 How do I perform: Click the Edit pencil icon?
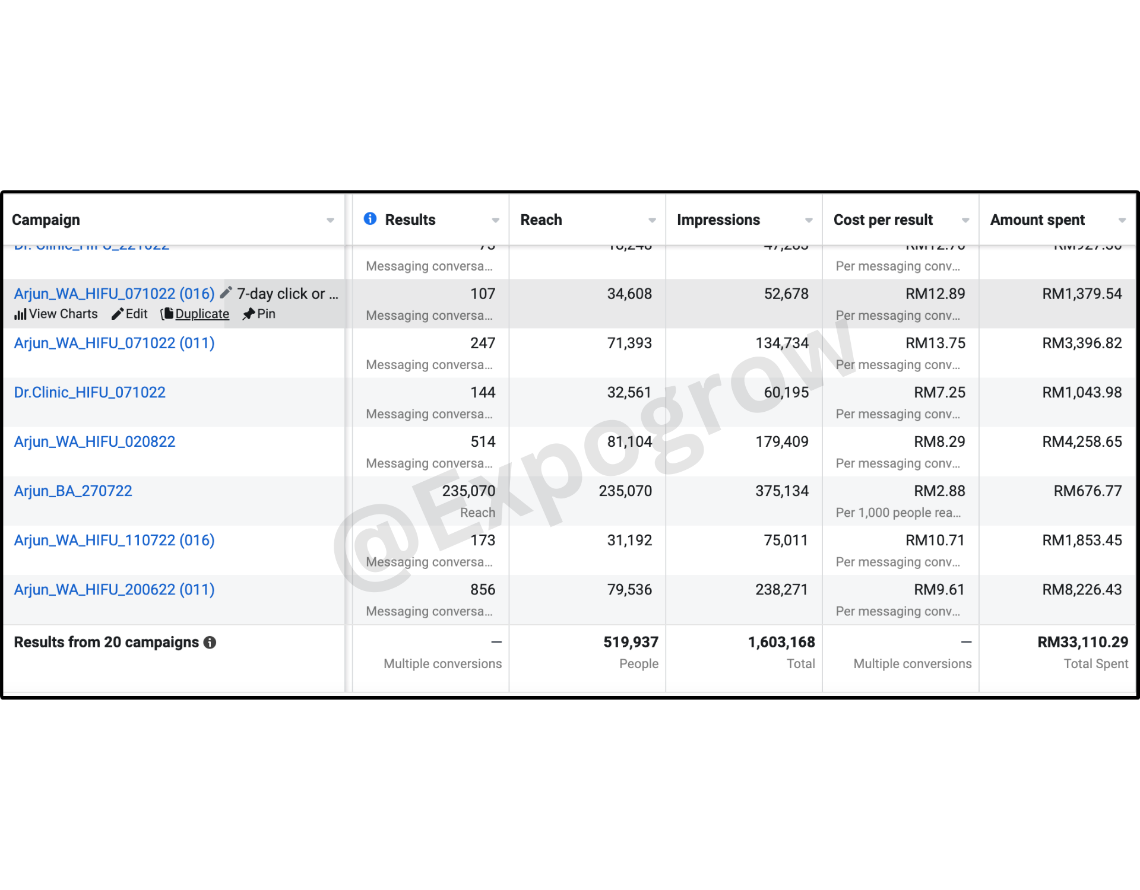[118, 314]
